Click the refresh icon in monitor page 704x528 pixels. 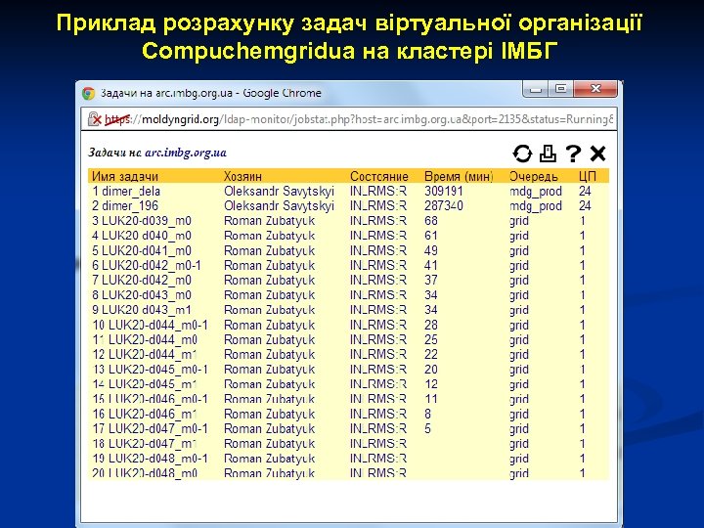pyautogui.click(x=522, y=154)
